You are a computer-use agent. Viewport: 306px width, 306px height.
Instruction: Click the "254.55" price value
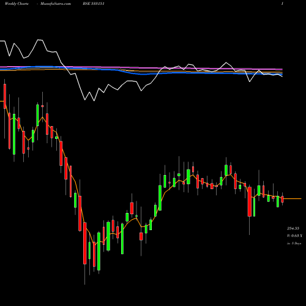tap(293, 228)
